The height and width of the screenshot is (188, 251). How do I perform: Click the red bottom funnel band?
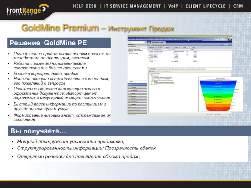click(x=218, y=109)
